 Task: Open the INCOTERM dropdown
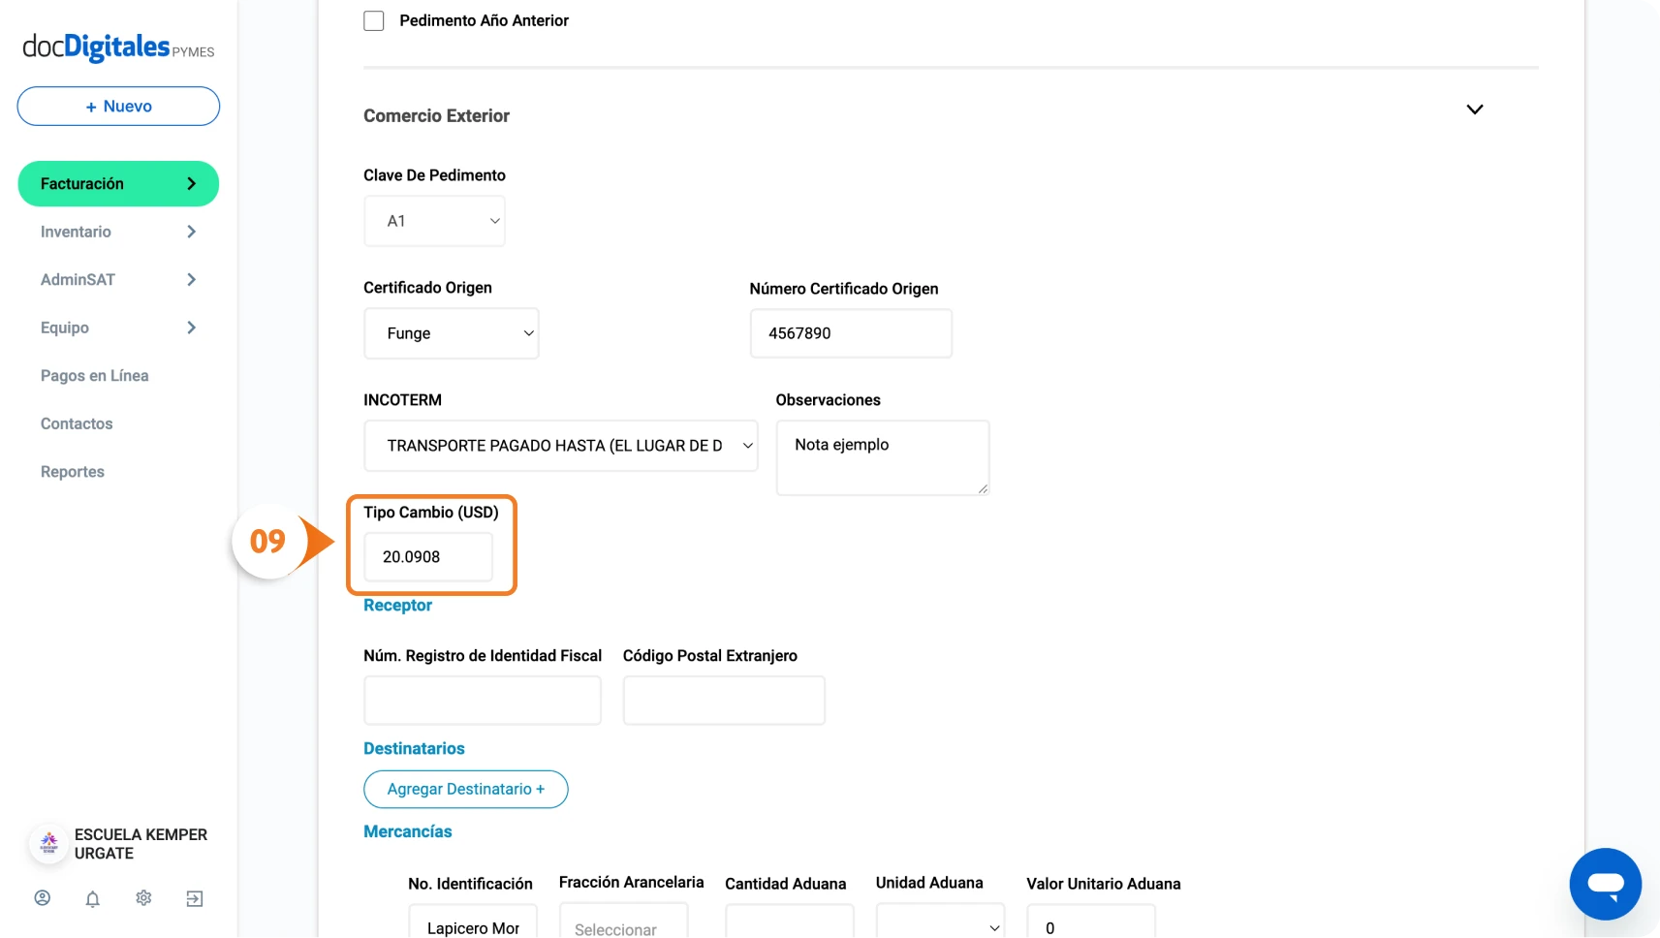click(x=561, y=446)
